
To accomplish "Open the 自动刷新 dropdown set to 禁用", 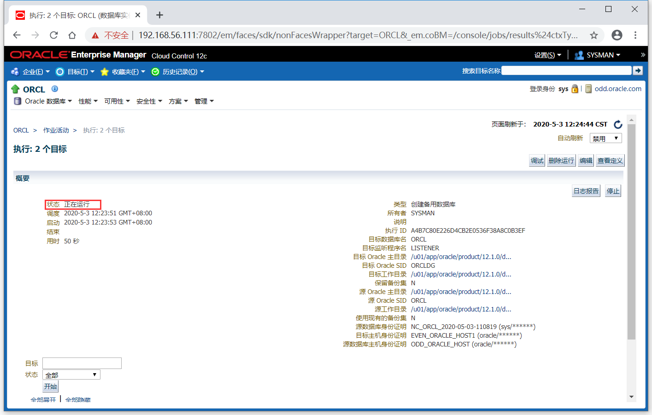I will 605,138.
